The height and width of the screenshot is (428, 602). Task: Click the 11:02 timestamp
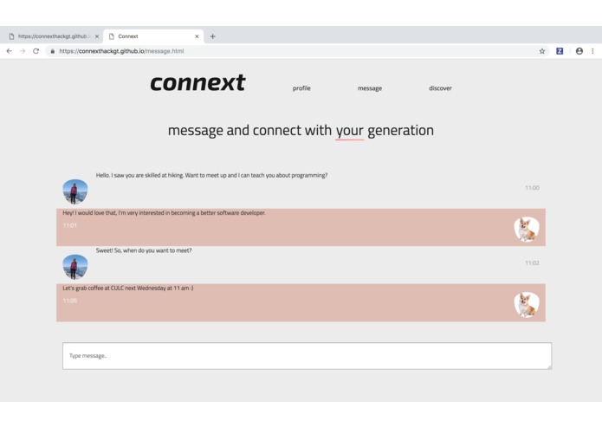coord(532,263)
